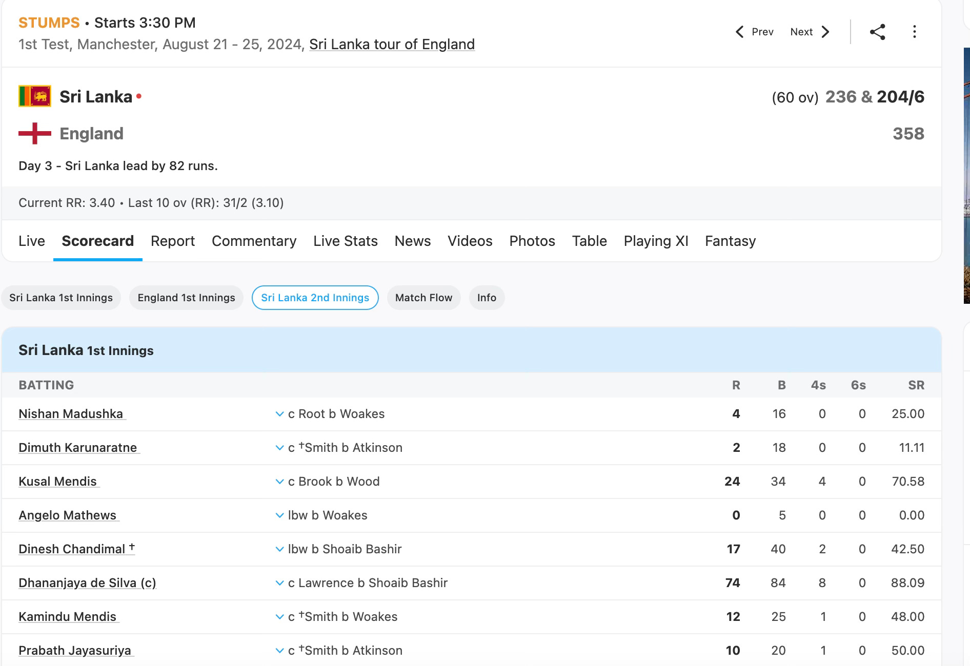Viewport: 970px width, 666px height.
Task: Select the Info pill
Action: [487, 298]
